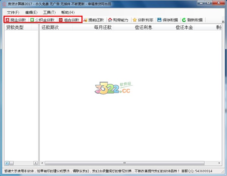Click left arrow of repayment table scrollbar
This screenshot has width=227, height=176.
tap(42, 163)
